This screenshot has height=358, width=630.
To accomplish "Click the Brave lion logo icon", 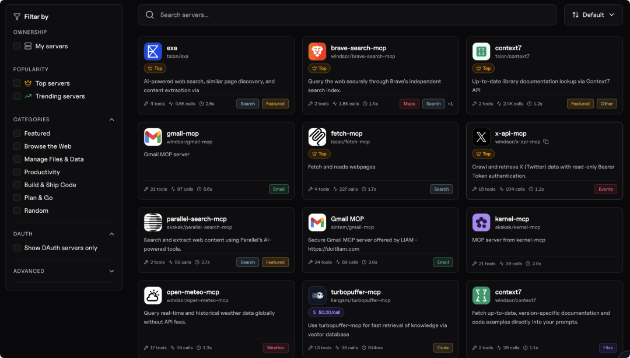I will [x=317, y=52].
